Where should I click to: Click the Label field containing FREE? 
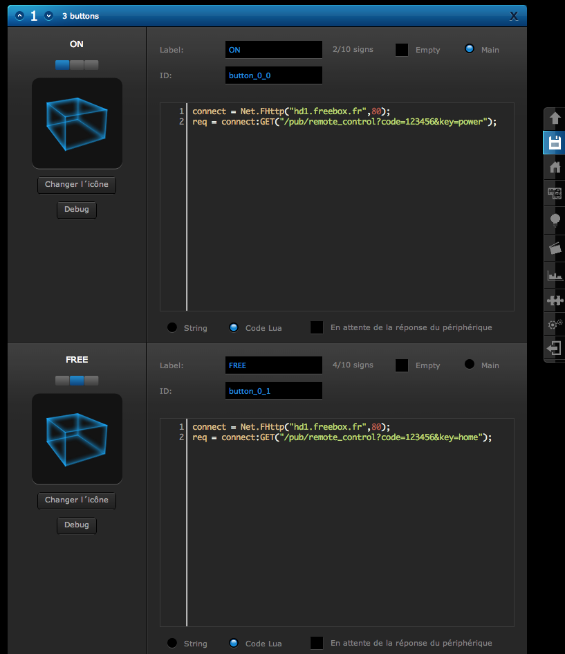coord(273,365)
